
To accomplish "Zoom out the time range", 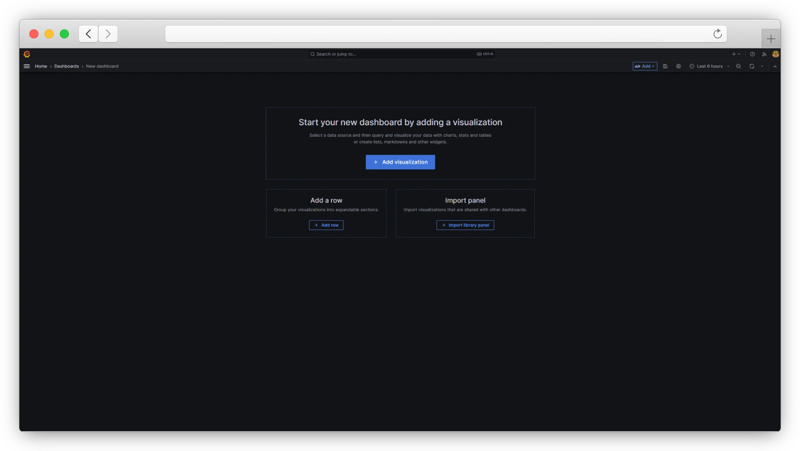I will click(738, 66).
